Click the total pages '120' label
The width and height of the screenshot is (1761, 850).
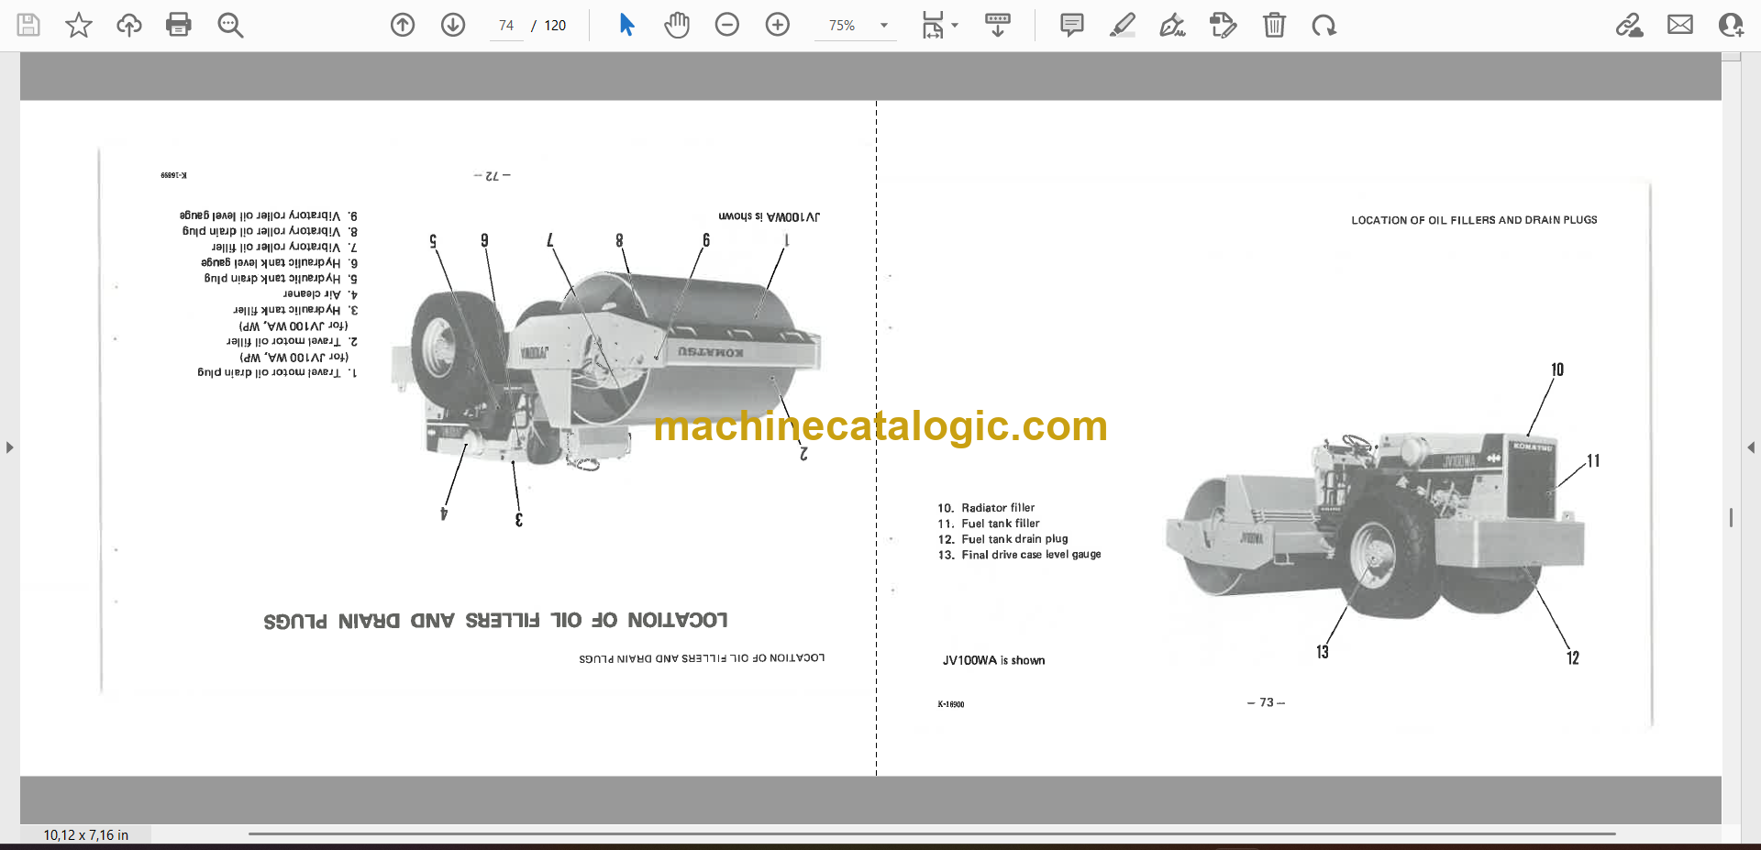coord(555,26)
